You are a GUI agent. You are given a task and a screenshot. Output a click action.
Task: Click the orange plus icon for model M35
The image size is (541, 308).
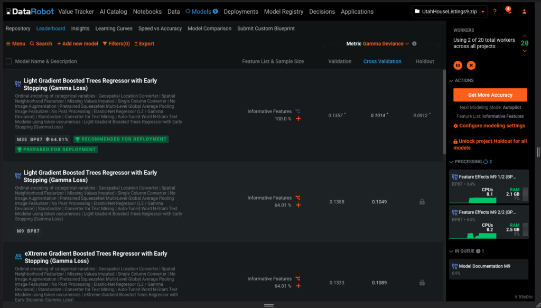tap(299, 119)
